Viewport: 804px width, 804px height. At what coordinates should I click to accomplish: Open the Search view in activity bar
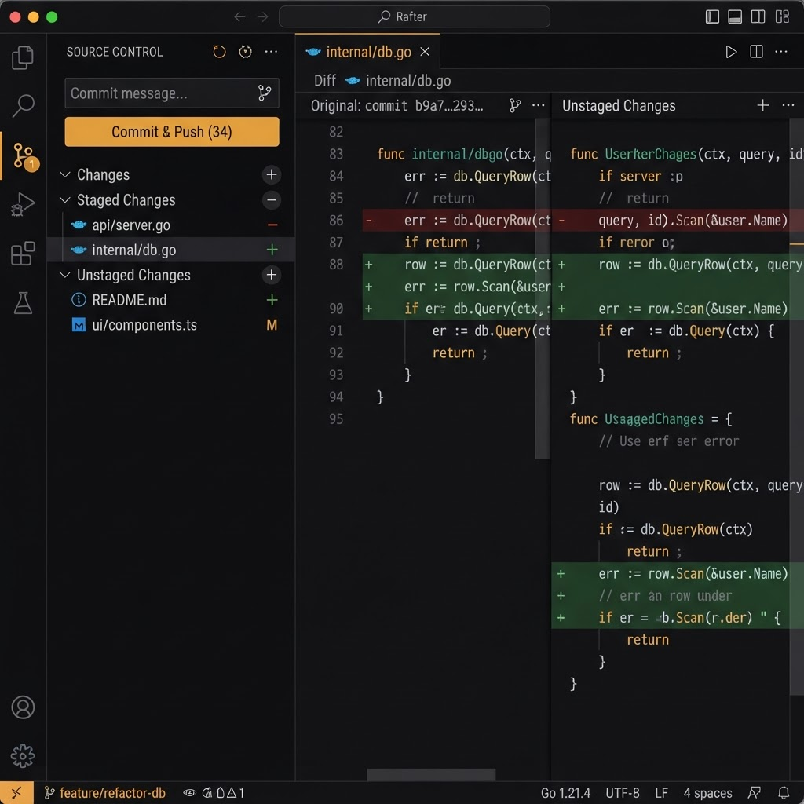pos(23,106)
